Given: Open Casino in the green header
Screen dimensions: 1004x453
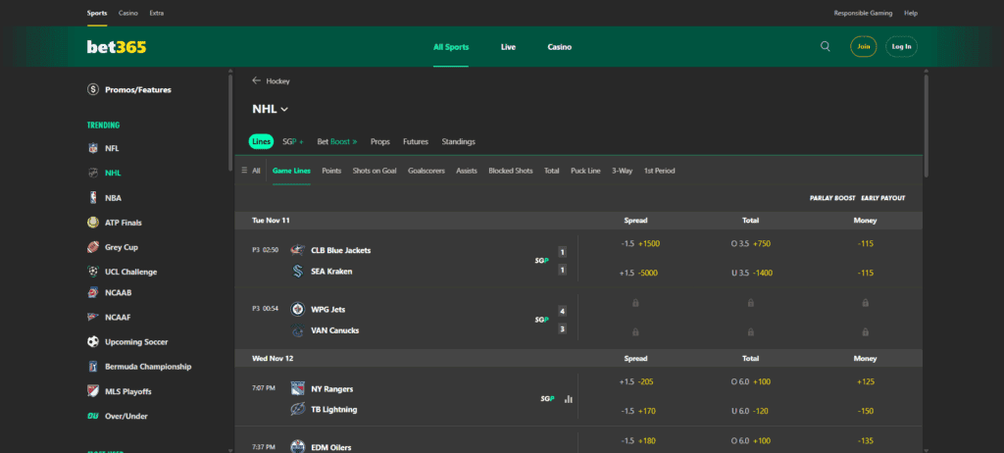Looking at the screenshot, I should pos(560,47).
